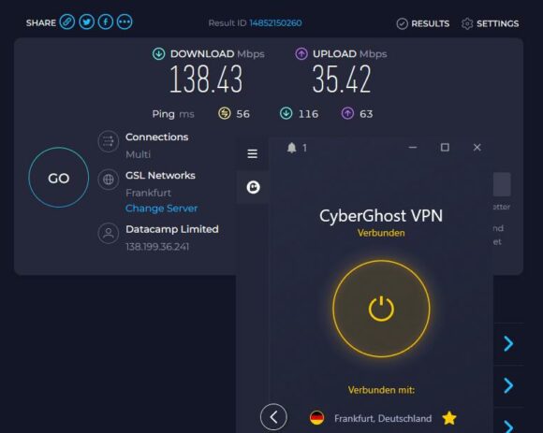Viewport: 543px width, 433px height.
Task: Copy the share link icon
Action: click(67, 22)
